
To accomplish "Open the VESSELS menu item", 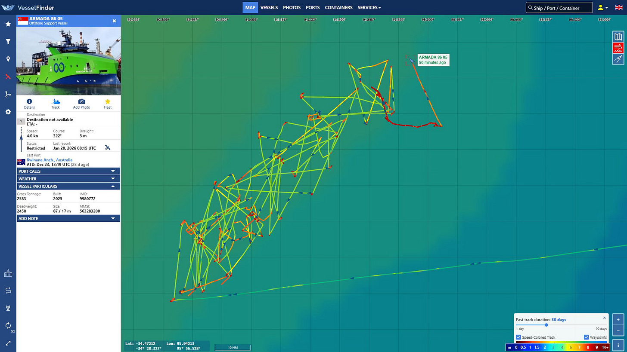I will [x=269, y=7].
